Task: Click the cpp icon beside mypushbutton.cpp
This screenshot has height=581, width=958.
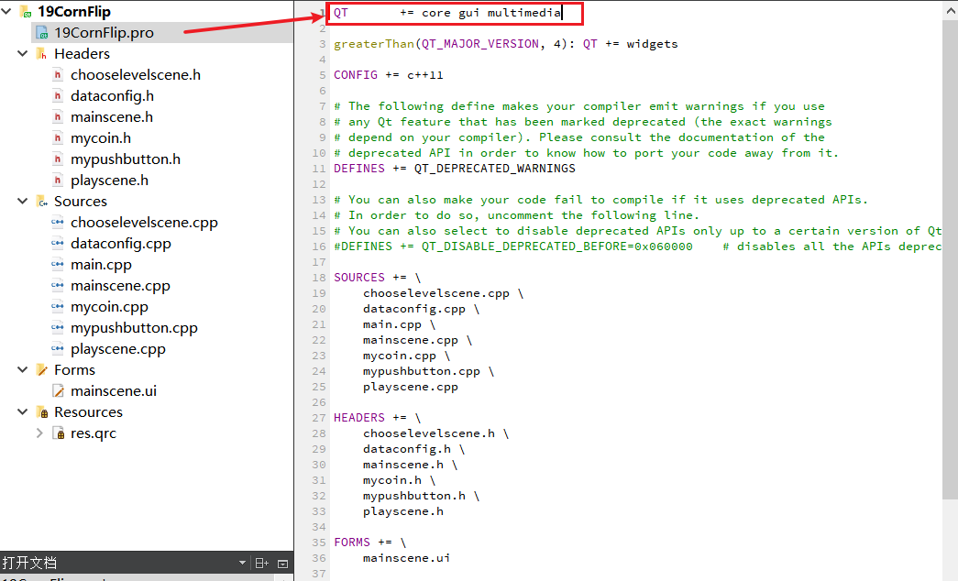Action: point(58,327)
